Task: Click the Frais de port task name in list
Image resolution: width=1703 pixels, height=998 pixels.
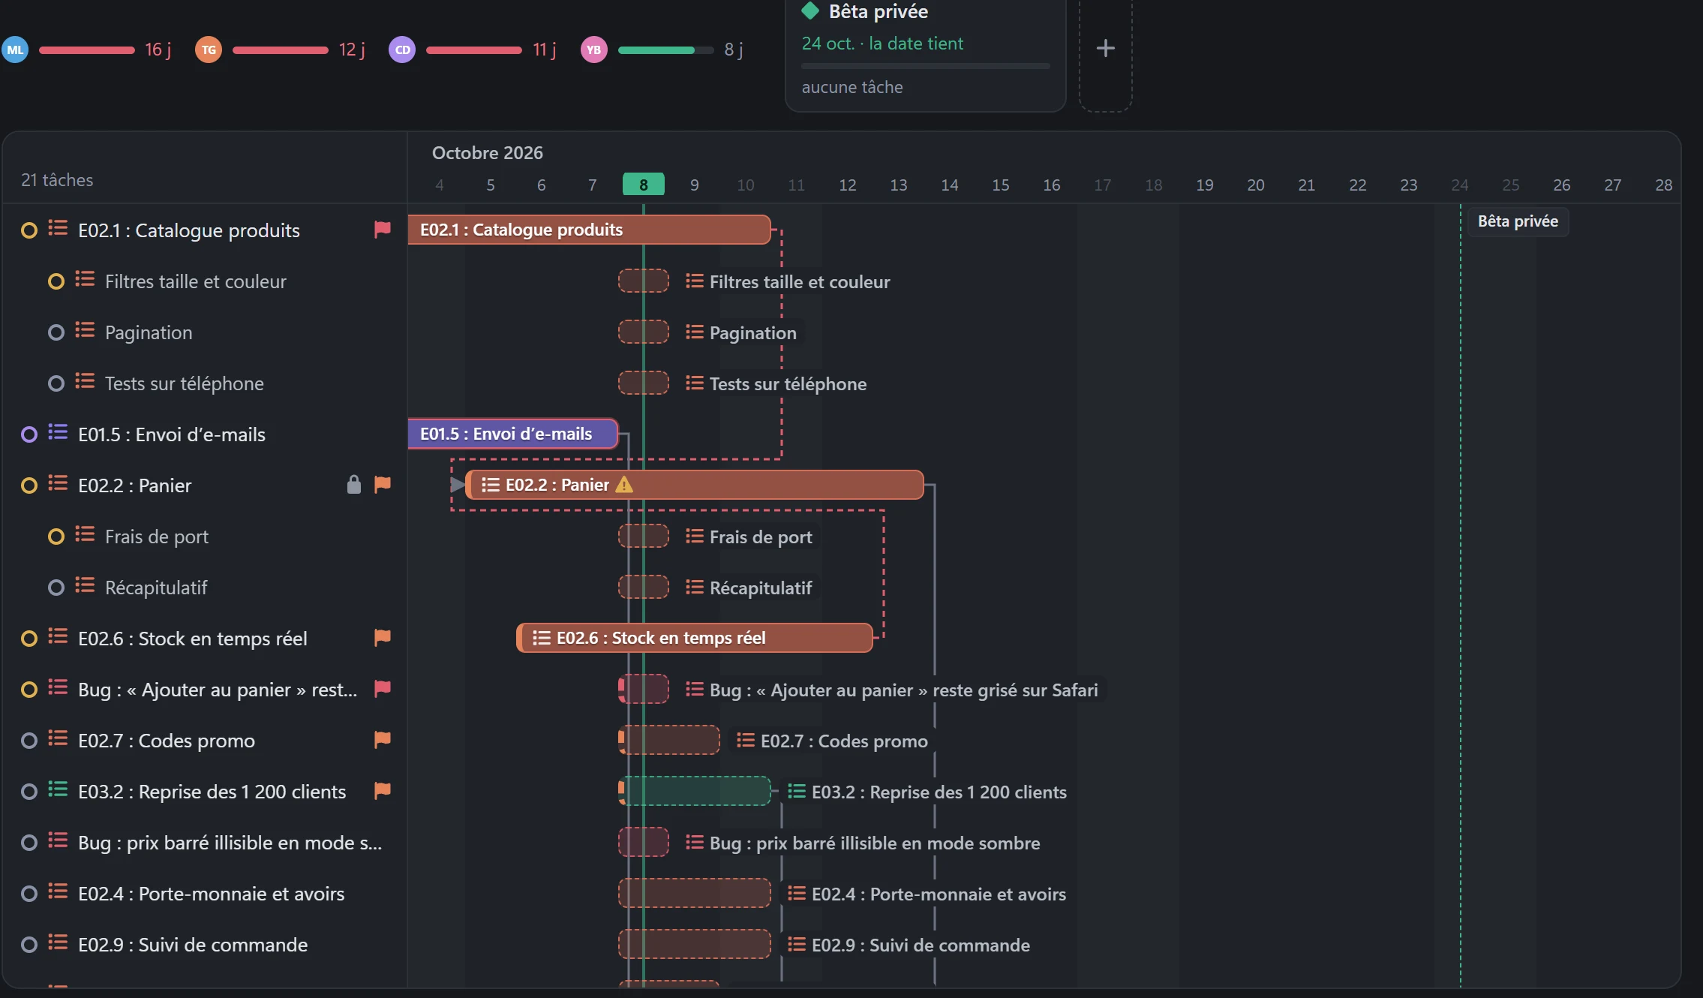Action: tap(157, 537)
